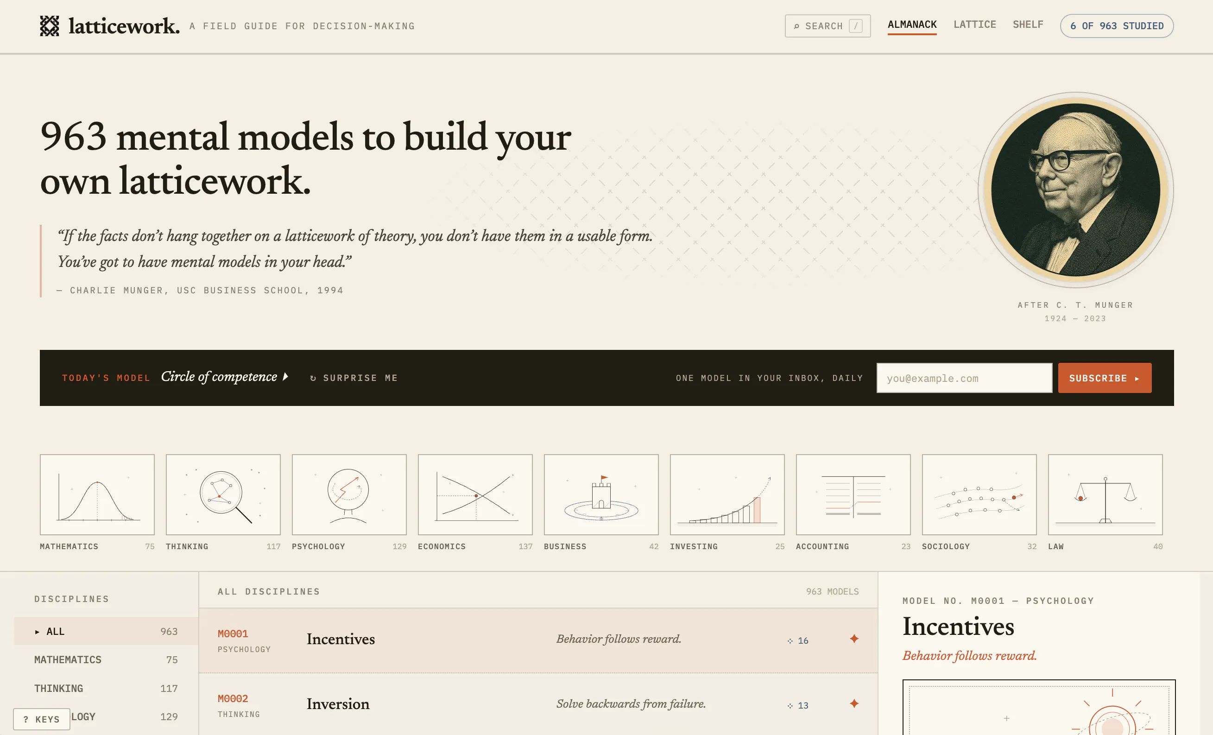Image resolution: width=1213 pixels, height=735 pixels.
Task: Click 'Behavior follows reward.' in Incentives row
Action: tap(619, 639)
